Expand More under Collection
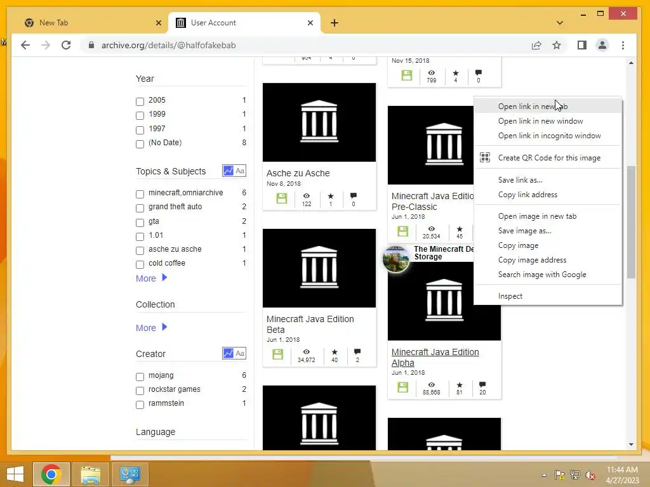The height and width of the screenshot is (487, 650). pyautogui.click(x=151, y=328)
